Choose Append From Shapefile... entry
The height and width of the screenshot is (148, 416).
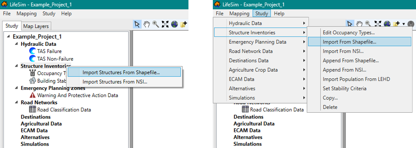pyautogui.click(x=360, y=60)
